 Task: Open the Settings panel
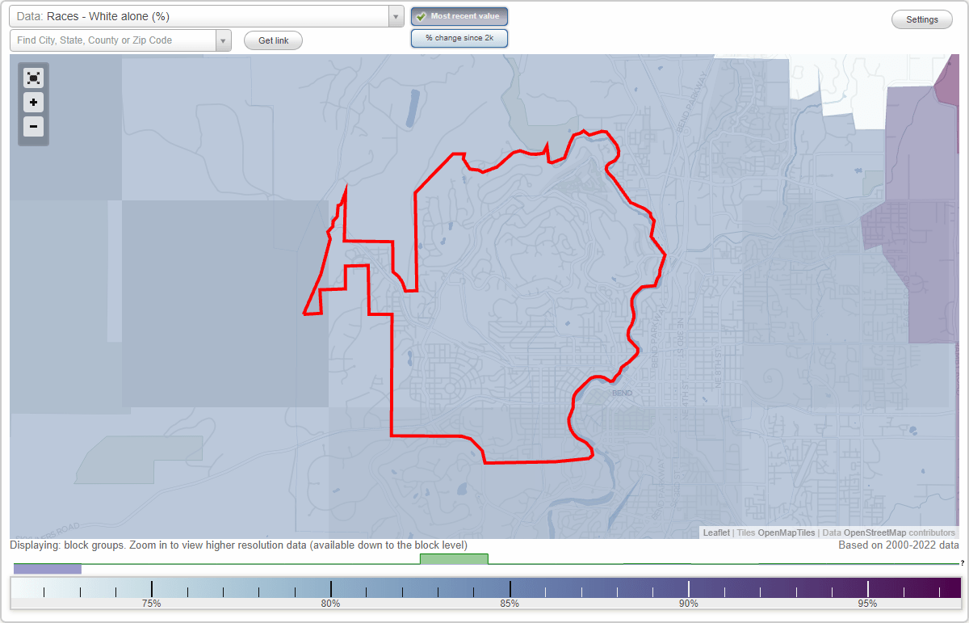[921, 19]
